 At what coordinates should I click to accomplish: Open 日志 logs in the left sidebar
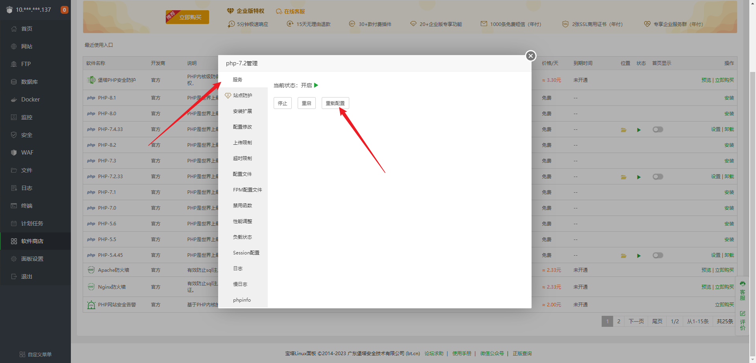pyautogui.click(x=27, y=188)
